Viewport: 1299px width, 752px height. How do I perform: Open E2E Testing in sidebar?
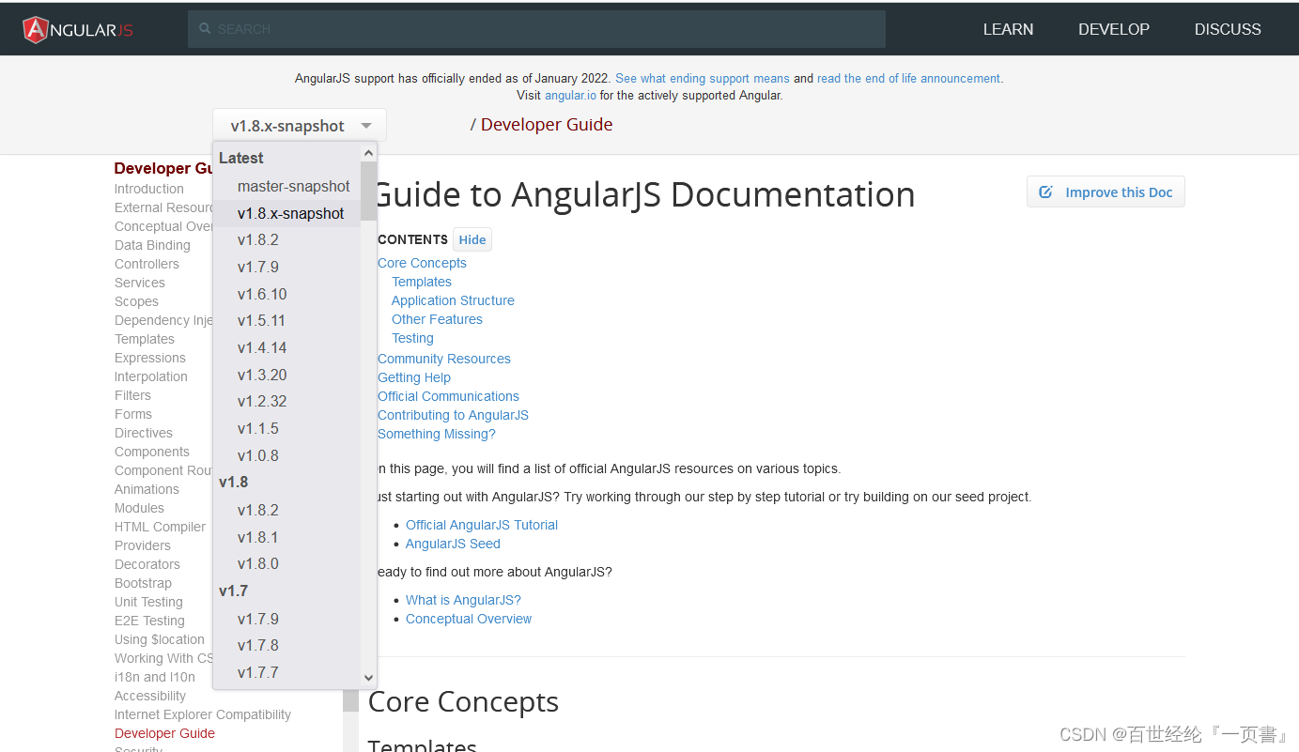(149, 621)
